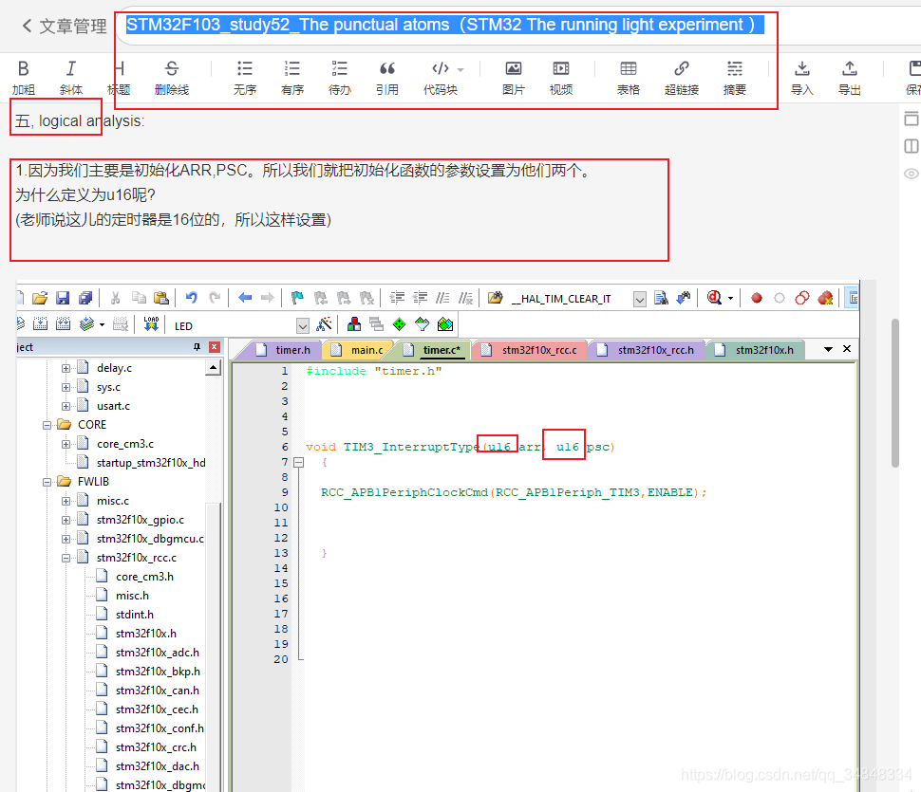
Task: Save all files icon in Keil toolbar
Action: click(x=85, y=298)
